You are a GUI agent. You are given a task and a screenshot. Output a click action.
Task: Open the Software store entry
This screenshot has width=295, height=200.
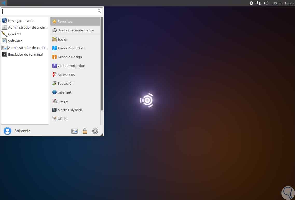[x=25, y=41]
